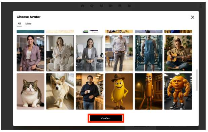Screen dimensions: 208x132
Task: Click the Confirm button
Action: click(x=106, y=118)
